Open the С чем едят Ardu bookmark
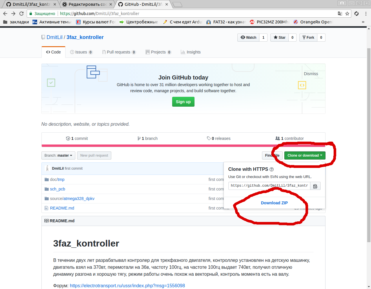The image size is (371, 289). point(182,22)
